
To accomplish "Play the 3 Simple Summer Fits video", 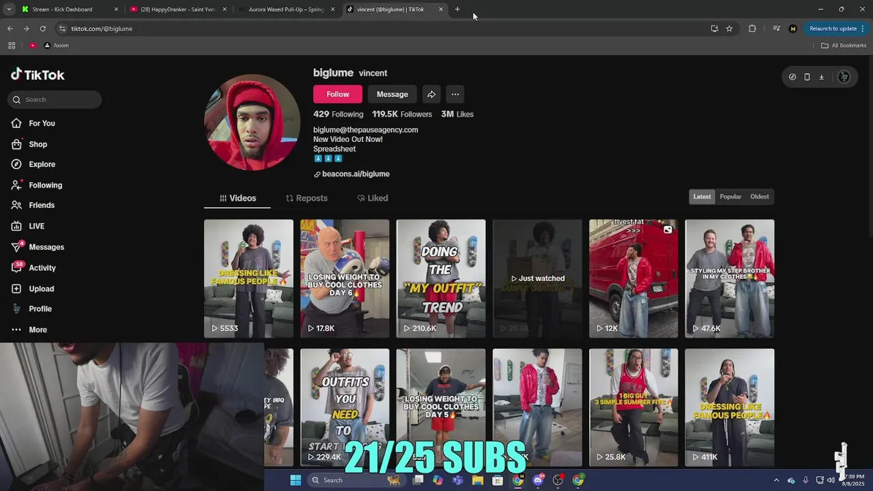I will (x=634, y=408).
